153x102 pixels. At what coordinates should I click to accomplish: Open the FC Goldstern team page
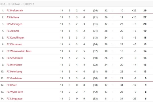coord(14,78)
